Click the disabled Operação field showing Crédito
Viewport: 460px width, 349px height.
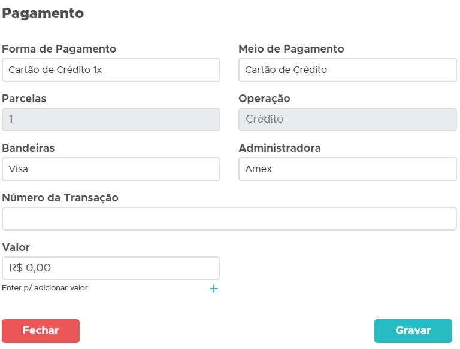[347, 120]
